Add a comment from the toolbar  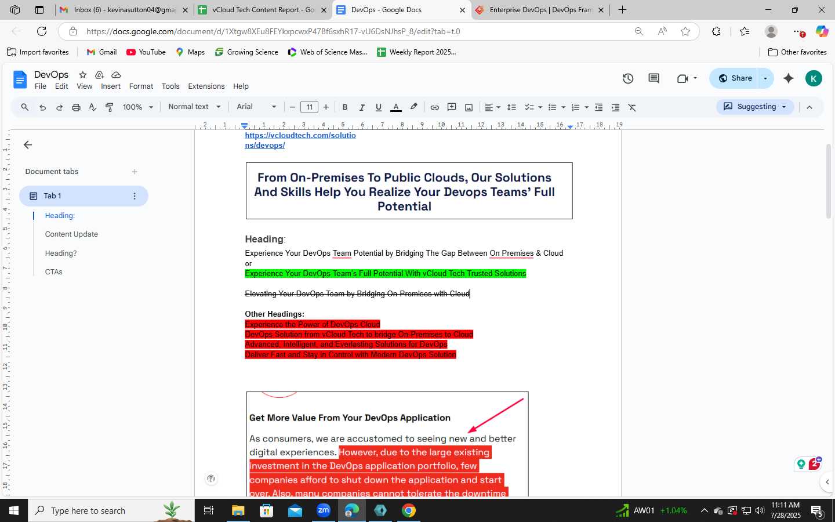[x=452, y=107]
